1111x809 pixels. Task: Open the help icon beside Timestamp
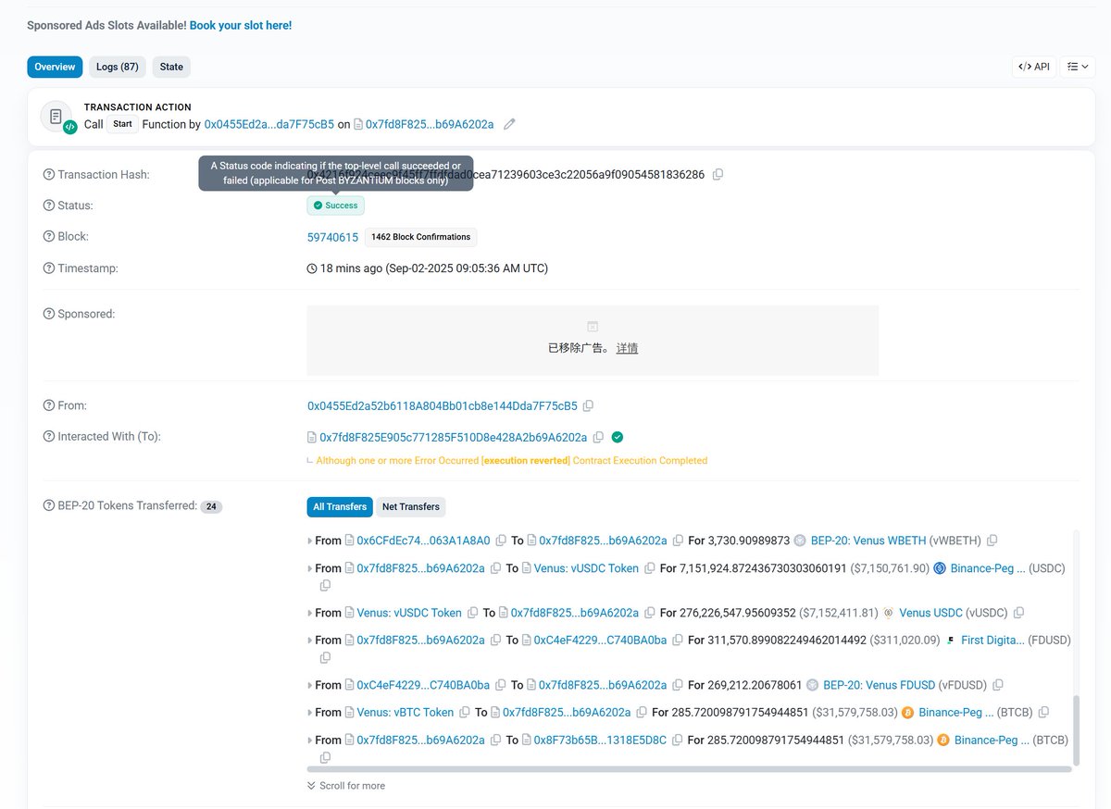49,268
